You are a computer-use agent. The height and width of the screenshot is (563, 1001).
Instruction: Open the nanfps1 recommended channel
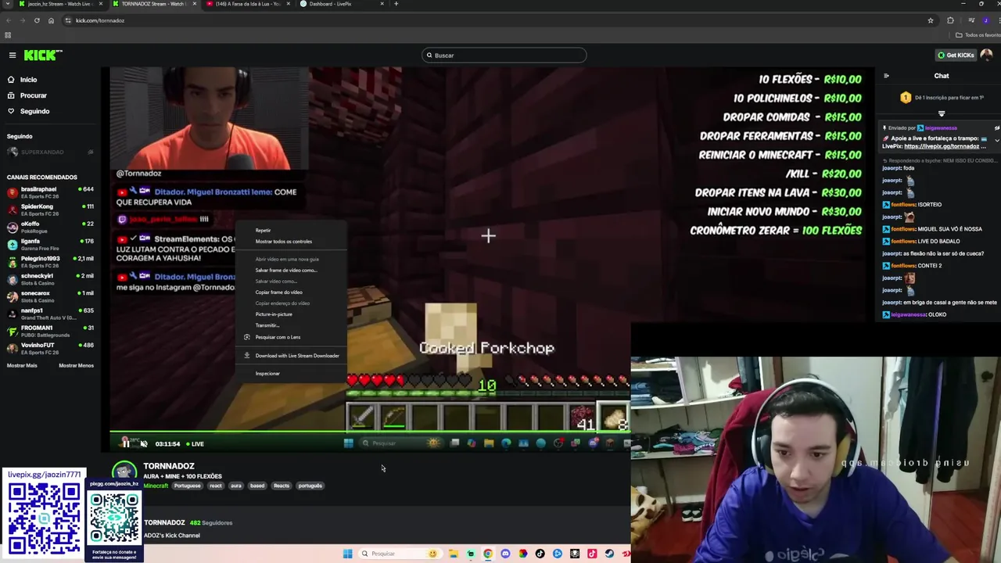[50, 314]
